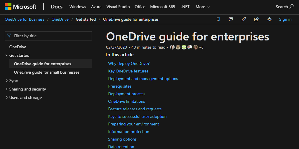This screenshot has height=149, width=299.
Task: Click the Microsoft logo
Action: (20, 7)
